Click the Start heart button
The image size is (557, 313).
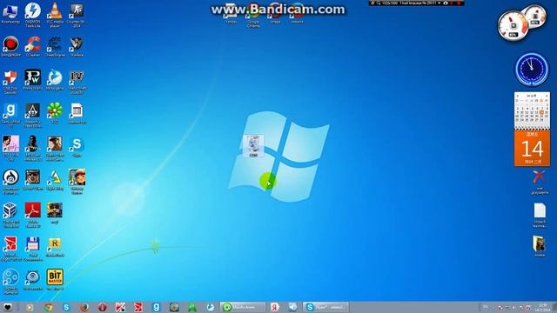[8, 307]
